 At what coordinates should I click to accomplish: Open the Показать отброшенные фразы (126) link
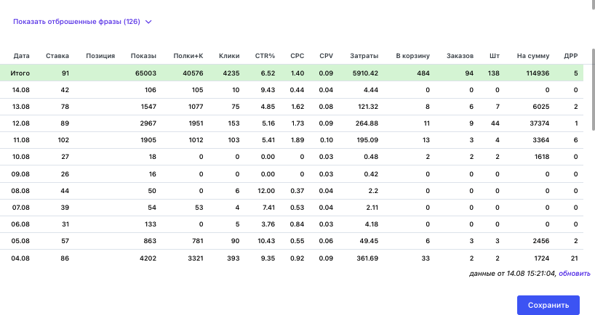tap(76, 22)
